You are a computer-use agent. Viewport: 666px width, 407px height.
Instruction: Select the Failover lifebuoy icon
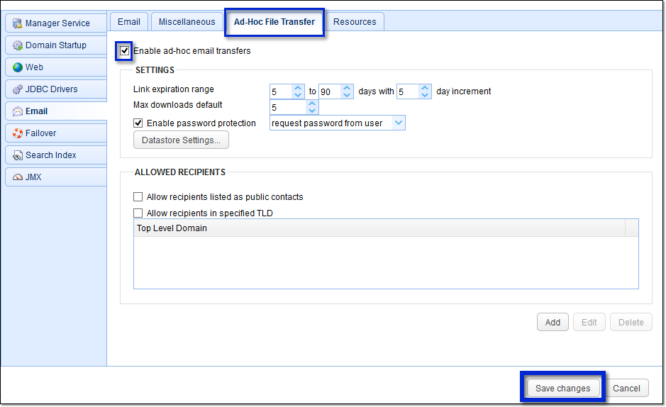pyautogui.click(x=18, y=133)
